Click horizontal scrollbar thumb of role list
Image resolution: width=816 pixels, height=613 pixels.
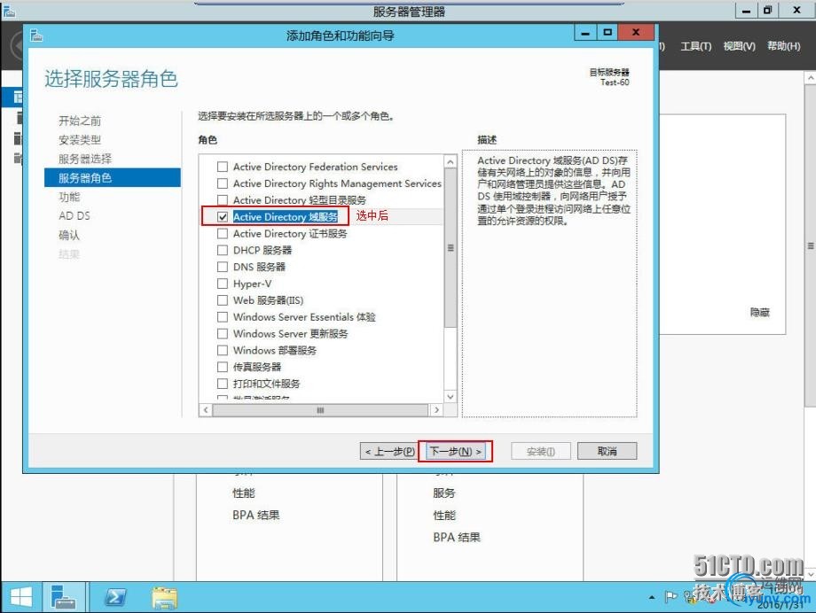tap(320, 410)
